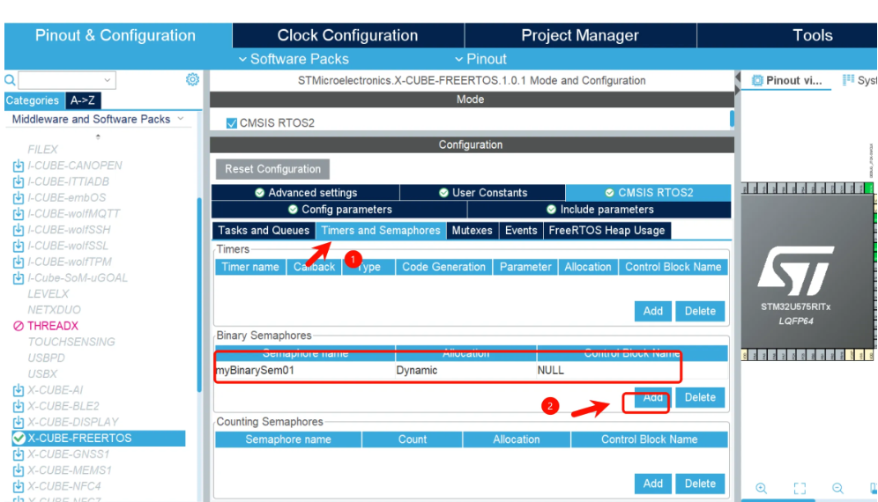Viewport: 878px width, 502px height.
Task: Collapse the side panel with top arrow
Action: point(738,77)
